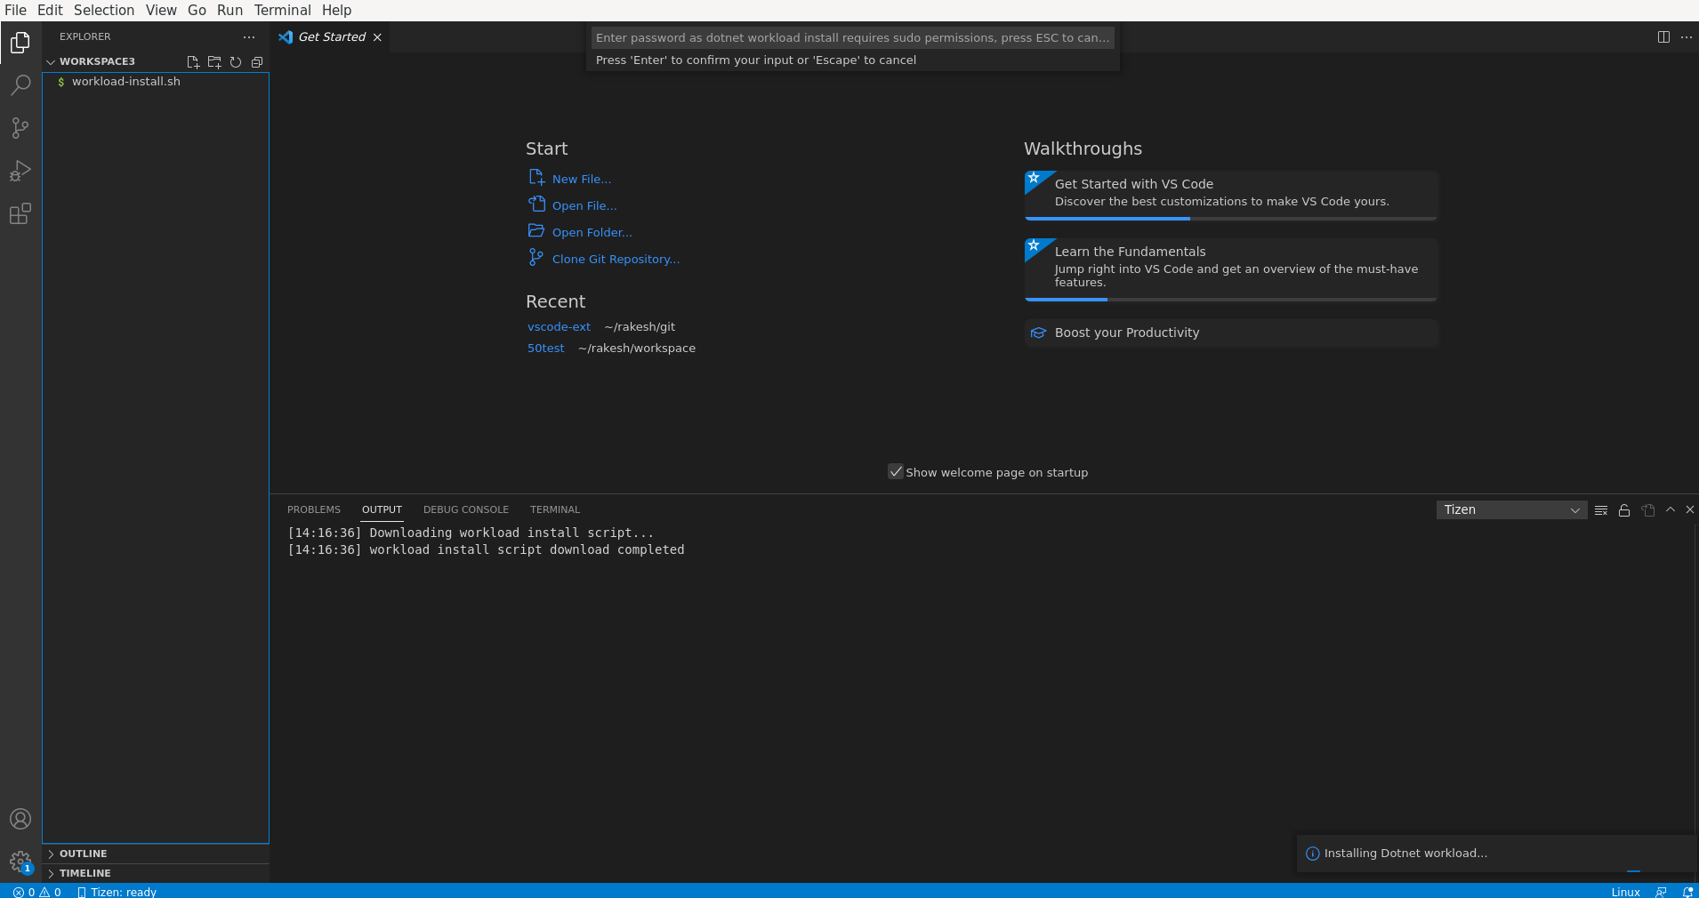Refresh the Explorer with the refresh icon
The width and height of the screenshot is (1699, 898).
coord(236,62)
